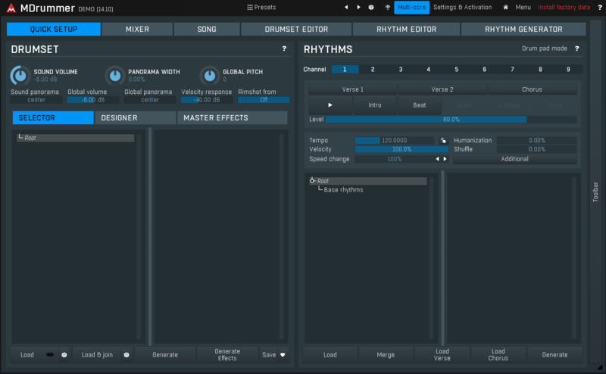606x374 pixels.
Task: Switch to the Mixer tab
Action: click(136, 29)
